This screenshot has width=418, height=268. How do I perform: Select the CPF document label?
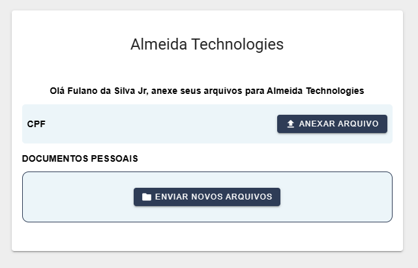(x=37, y=124)
